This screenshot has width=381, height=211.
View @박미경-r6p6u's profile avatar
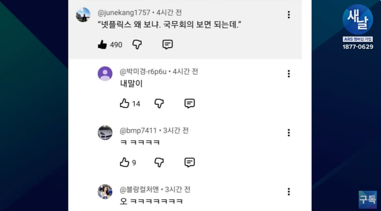(105, 73)
